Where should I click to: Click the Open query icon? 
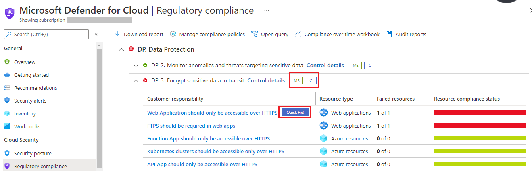255,34
